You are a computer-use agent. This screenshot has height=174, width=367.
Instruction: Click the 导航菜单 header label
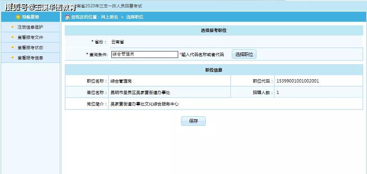[x=30, y=17]
